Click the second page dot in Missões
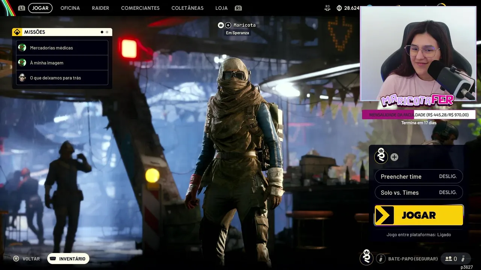The width and height of the screenshot is (481, 270). 107,32
